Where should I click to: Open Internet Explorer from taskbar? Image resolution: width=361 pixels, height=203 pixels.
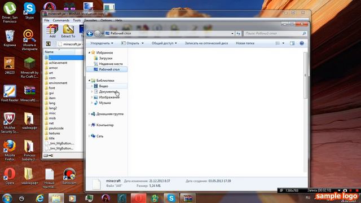(x=40, y=198)
